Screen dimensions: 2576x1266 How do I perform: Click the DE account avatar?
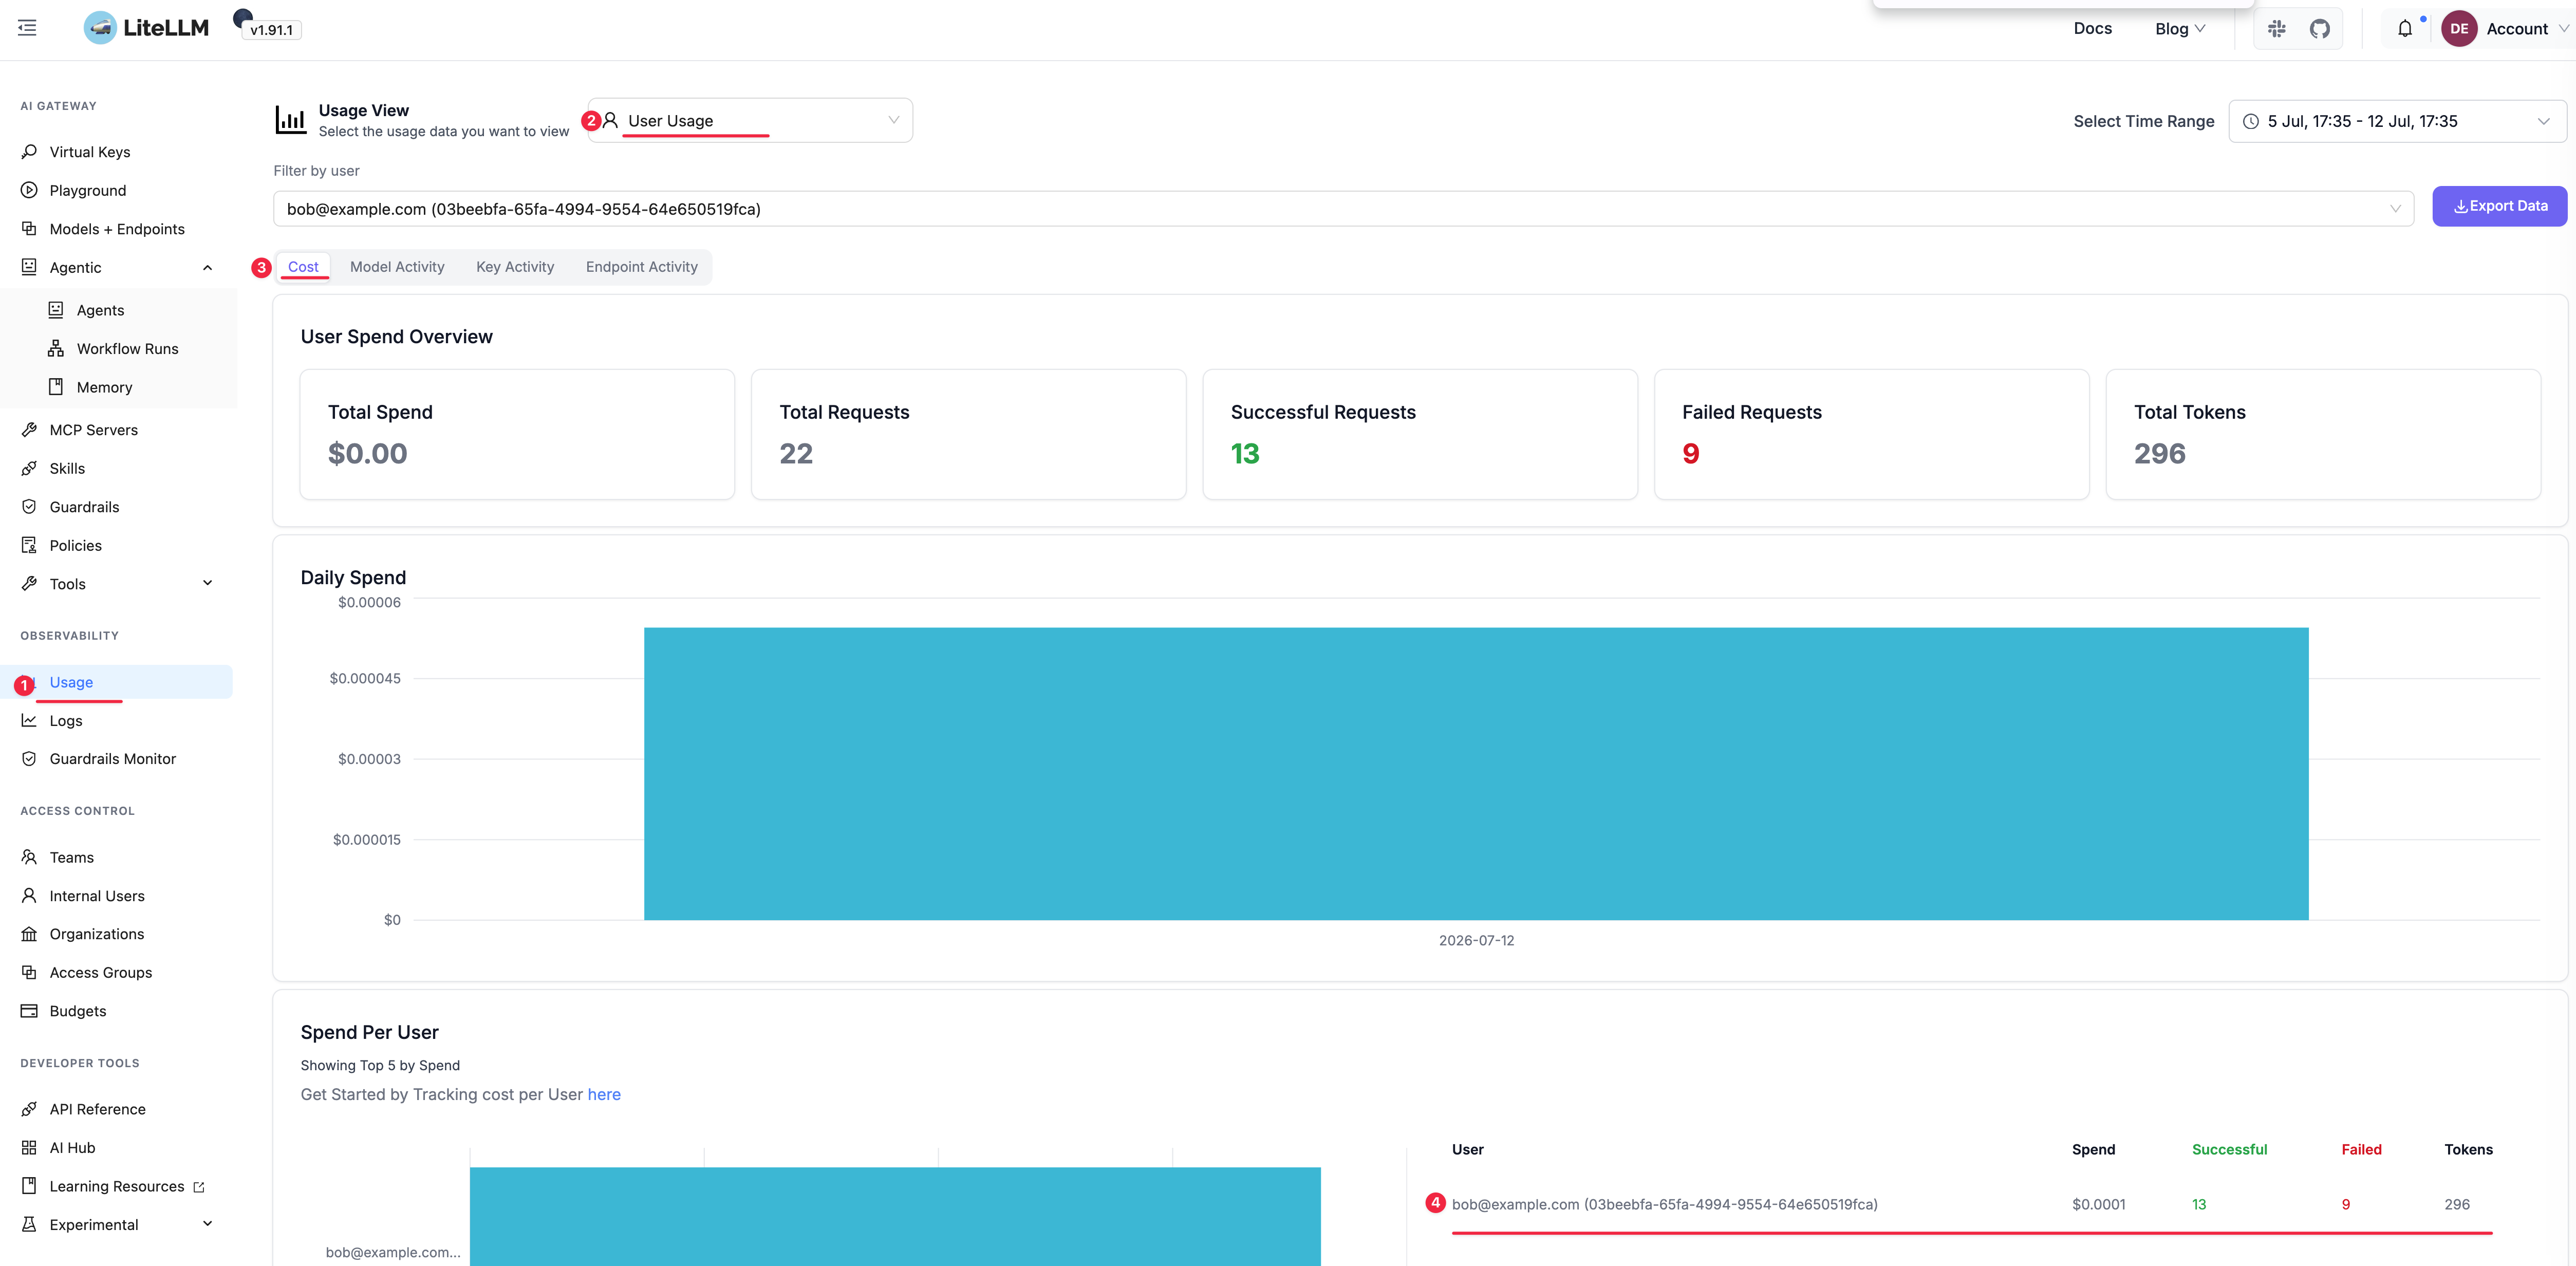2459,29
